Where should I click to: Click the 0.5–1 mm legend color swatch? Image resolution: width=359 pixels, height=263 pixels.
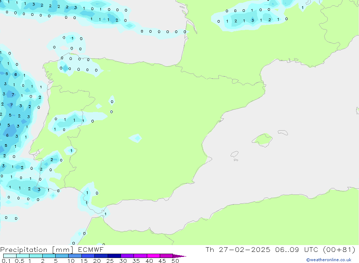tap(23, 256)
